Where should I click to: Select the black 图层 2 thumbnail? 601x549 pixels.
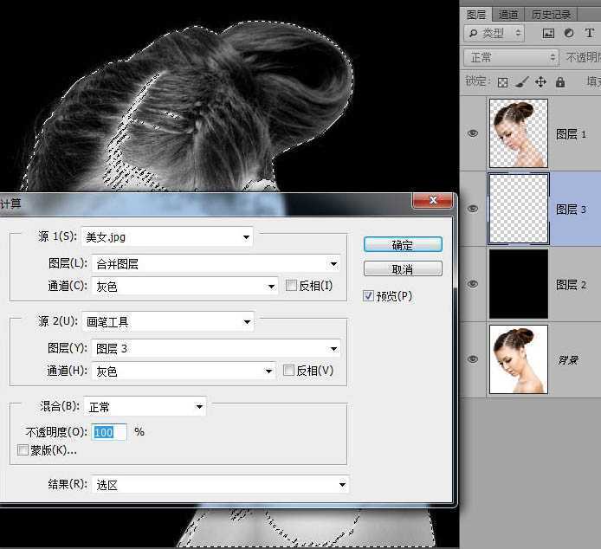[519, 284]
